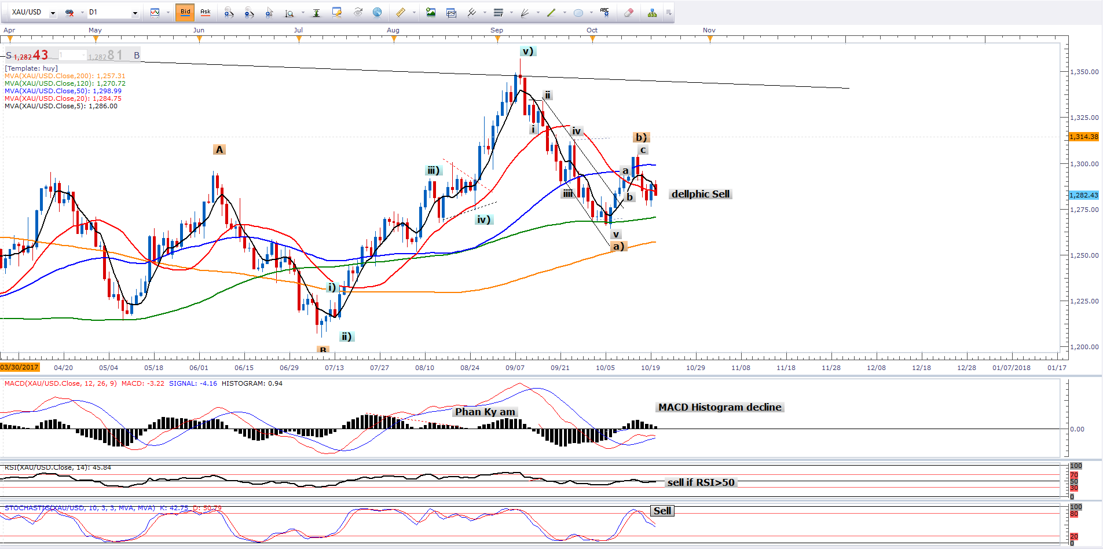This screenshot has width=1103, height=549.
Task: Click the ABC text label tool
Action: point(604,12)
